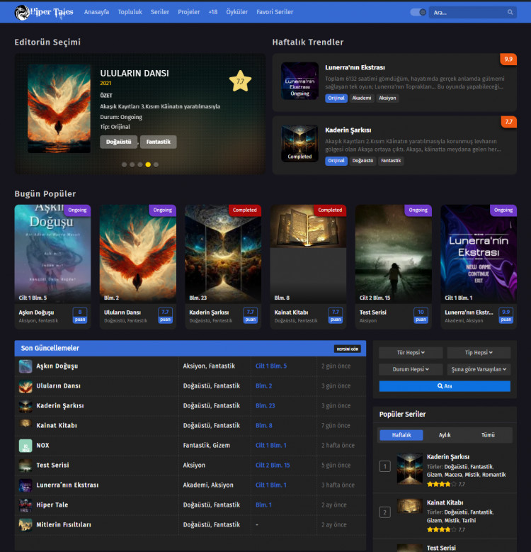Open the Durum Hepsi dropdown
531x552 pixels.
pos(411,369)
